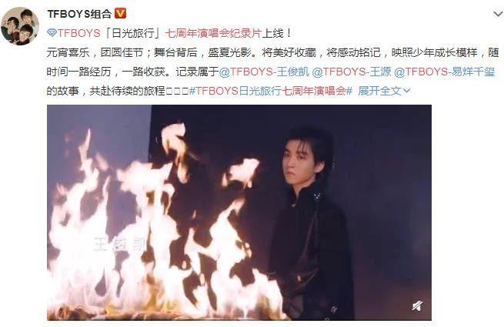Click the orange verified V badge

(120, 14)
